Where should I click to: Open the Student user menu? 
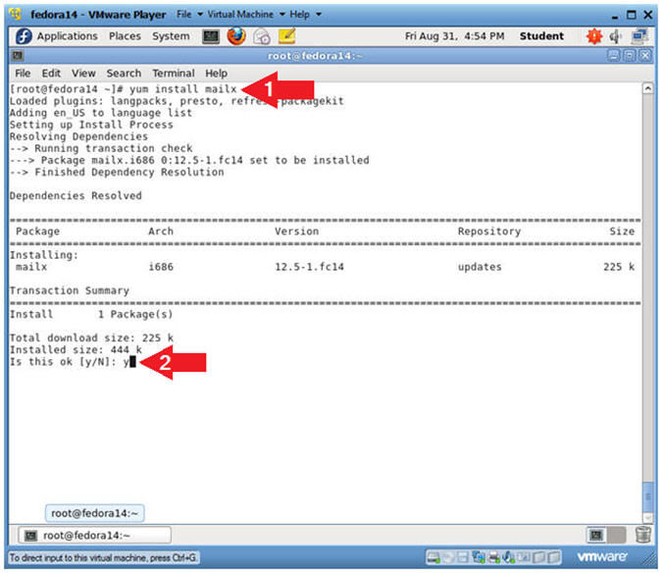(541, 36)
